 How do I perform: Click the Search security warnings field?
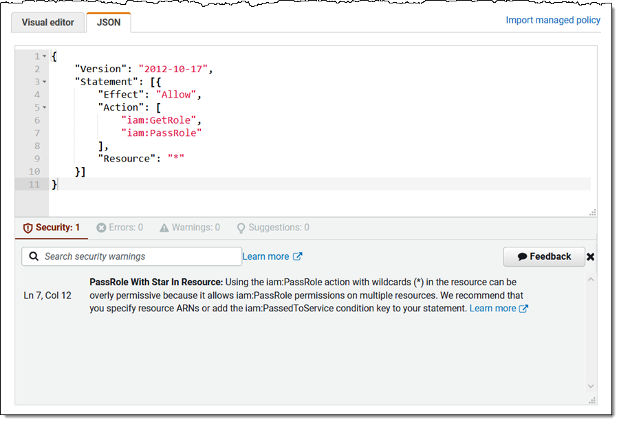click(x=132, y=256)
